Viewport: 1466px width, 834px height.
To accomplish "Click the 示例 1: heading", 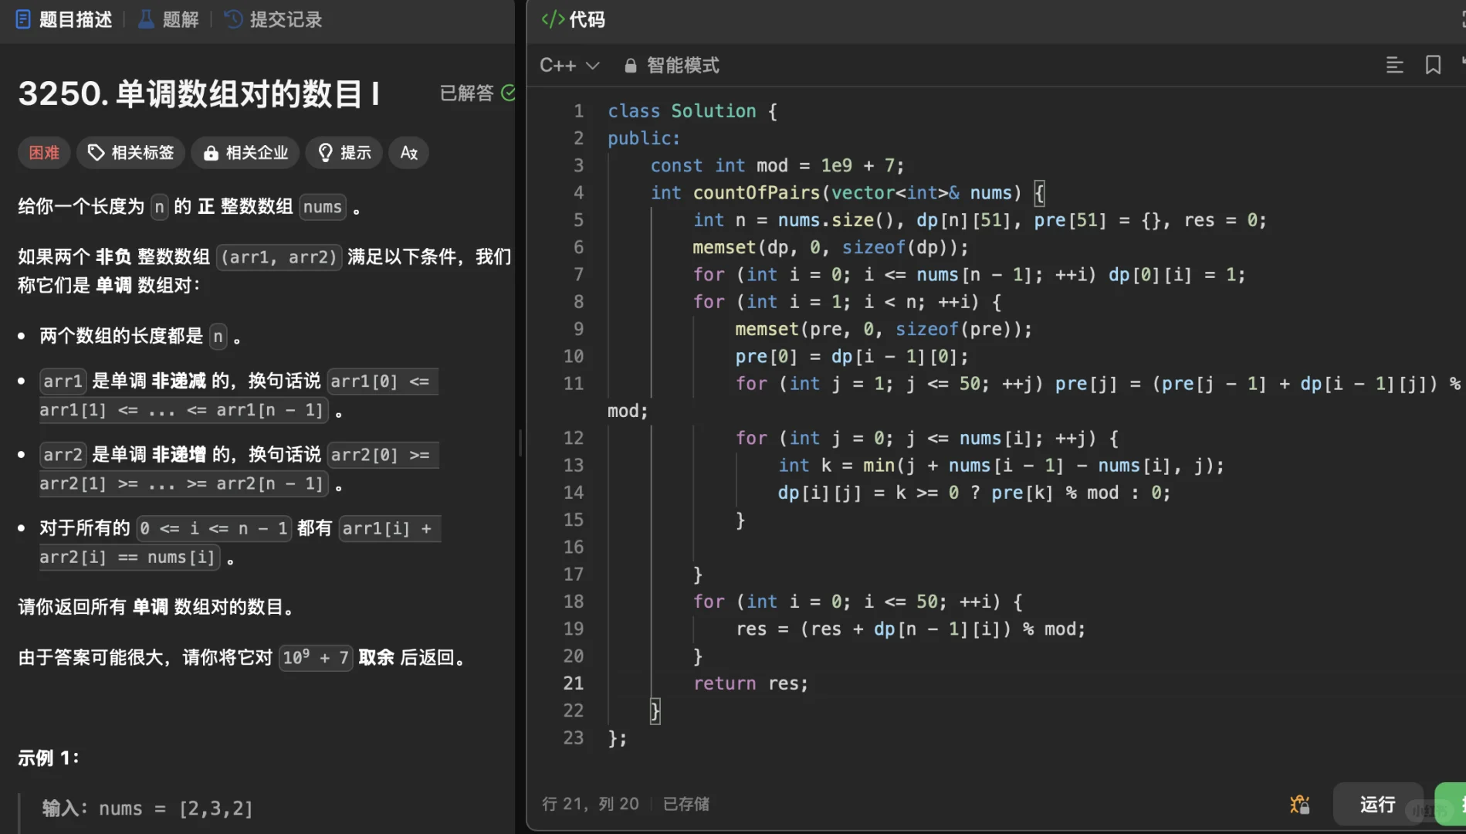I will [x=48, y=758].
